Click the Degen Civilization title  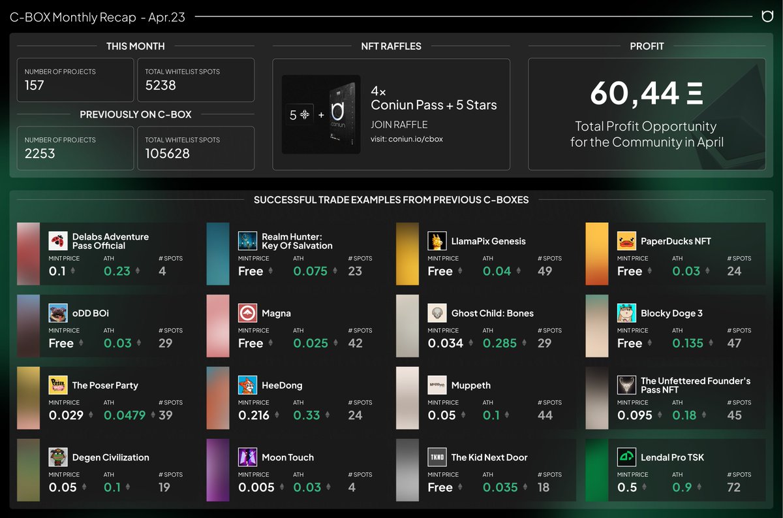[111, 457]
